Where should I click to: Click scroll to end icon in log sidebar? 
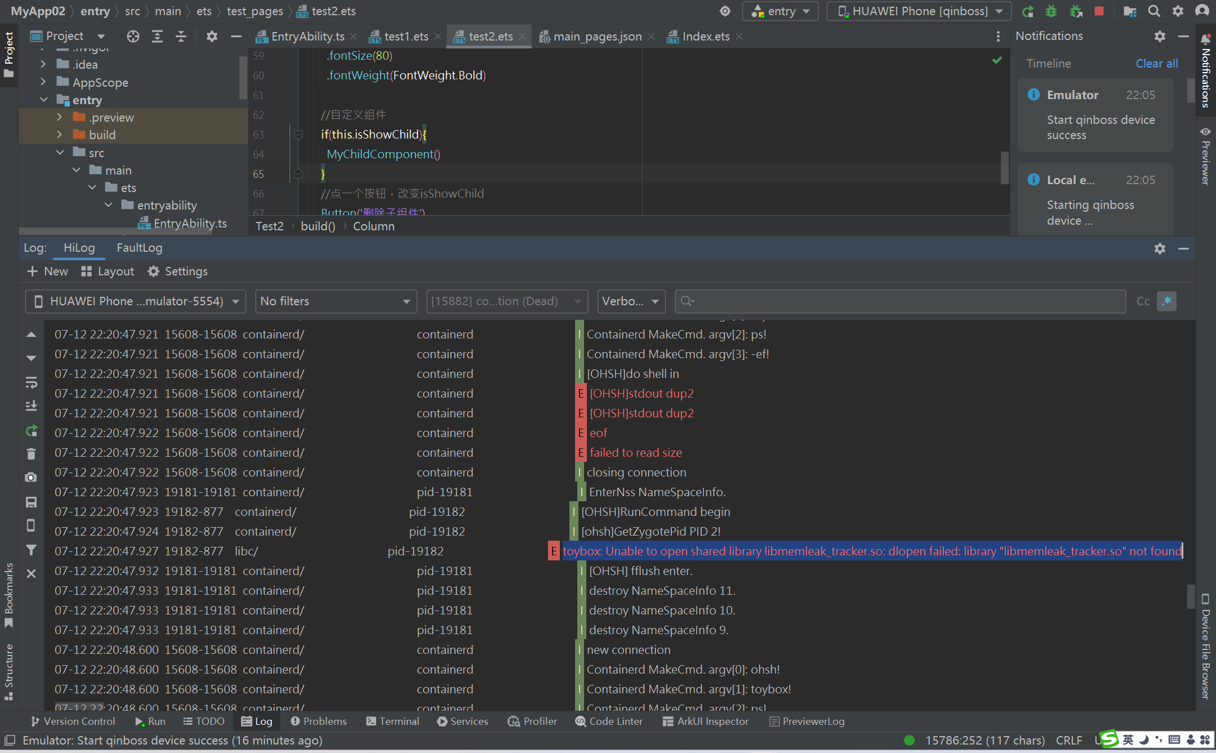[x=32, y=406]
